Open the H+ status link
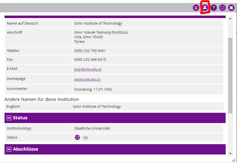Viewport: 237px width, 163px height. coord(86,137)
